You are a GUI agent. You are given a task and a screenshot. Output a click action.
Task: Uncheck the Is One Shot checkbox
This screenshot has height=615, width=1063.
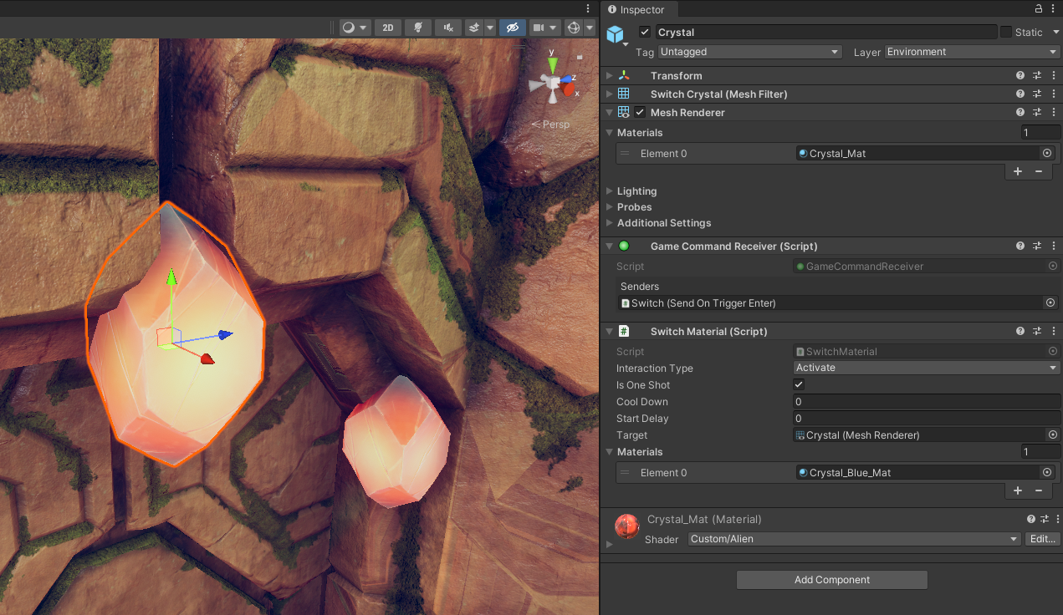[x=799, y=385]
